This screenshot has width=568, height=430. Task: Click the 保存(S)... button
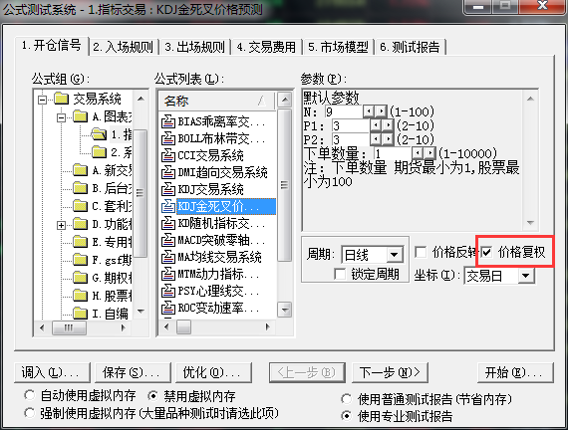tap(133, 372)
